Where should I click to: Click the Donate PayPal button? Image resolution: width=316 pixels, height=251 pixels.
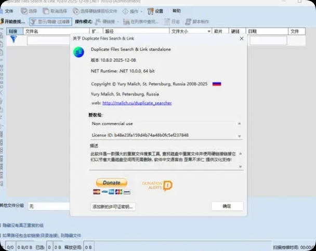(x=111, y=183)
